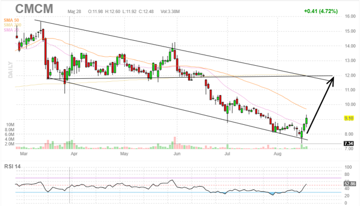The image size is (363, 206).
Task: Click the Mar month label
Action: 24,154
